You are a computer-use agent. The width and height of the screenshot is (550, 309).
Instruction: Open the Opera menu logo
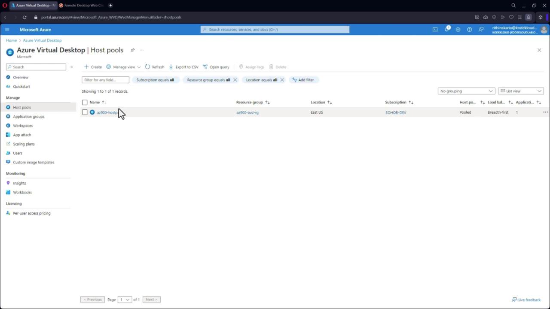point(6,6)
